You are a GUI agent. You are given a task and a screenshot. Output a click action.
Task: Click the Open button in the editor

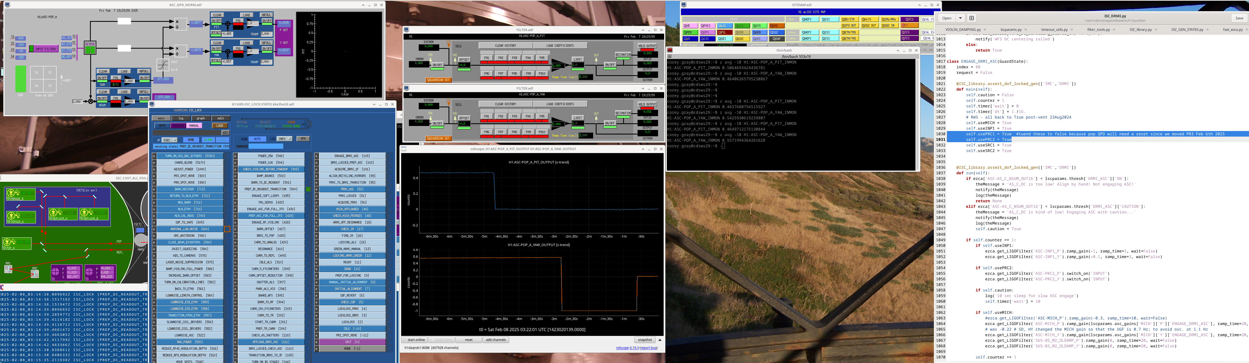(947, 18)
